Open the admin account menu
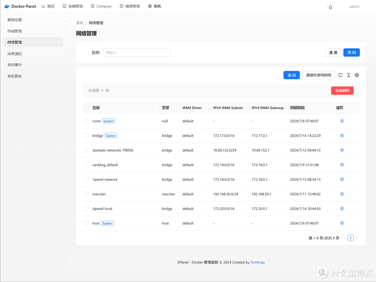 [354, 6]
